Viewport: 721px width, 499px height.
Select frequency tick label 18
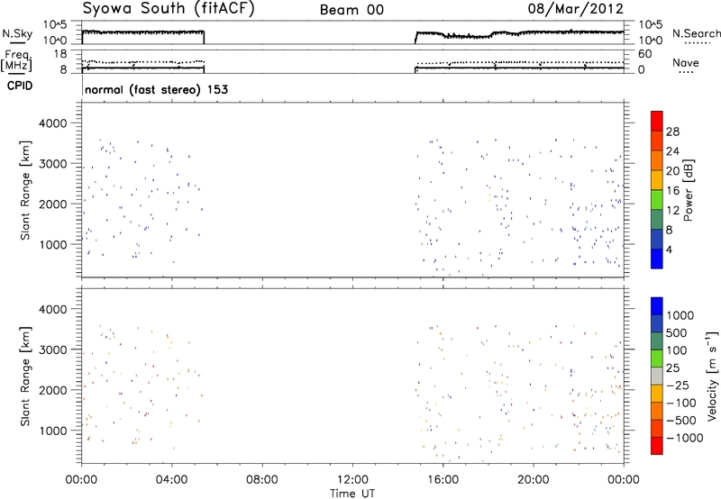(60, 54)
